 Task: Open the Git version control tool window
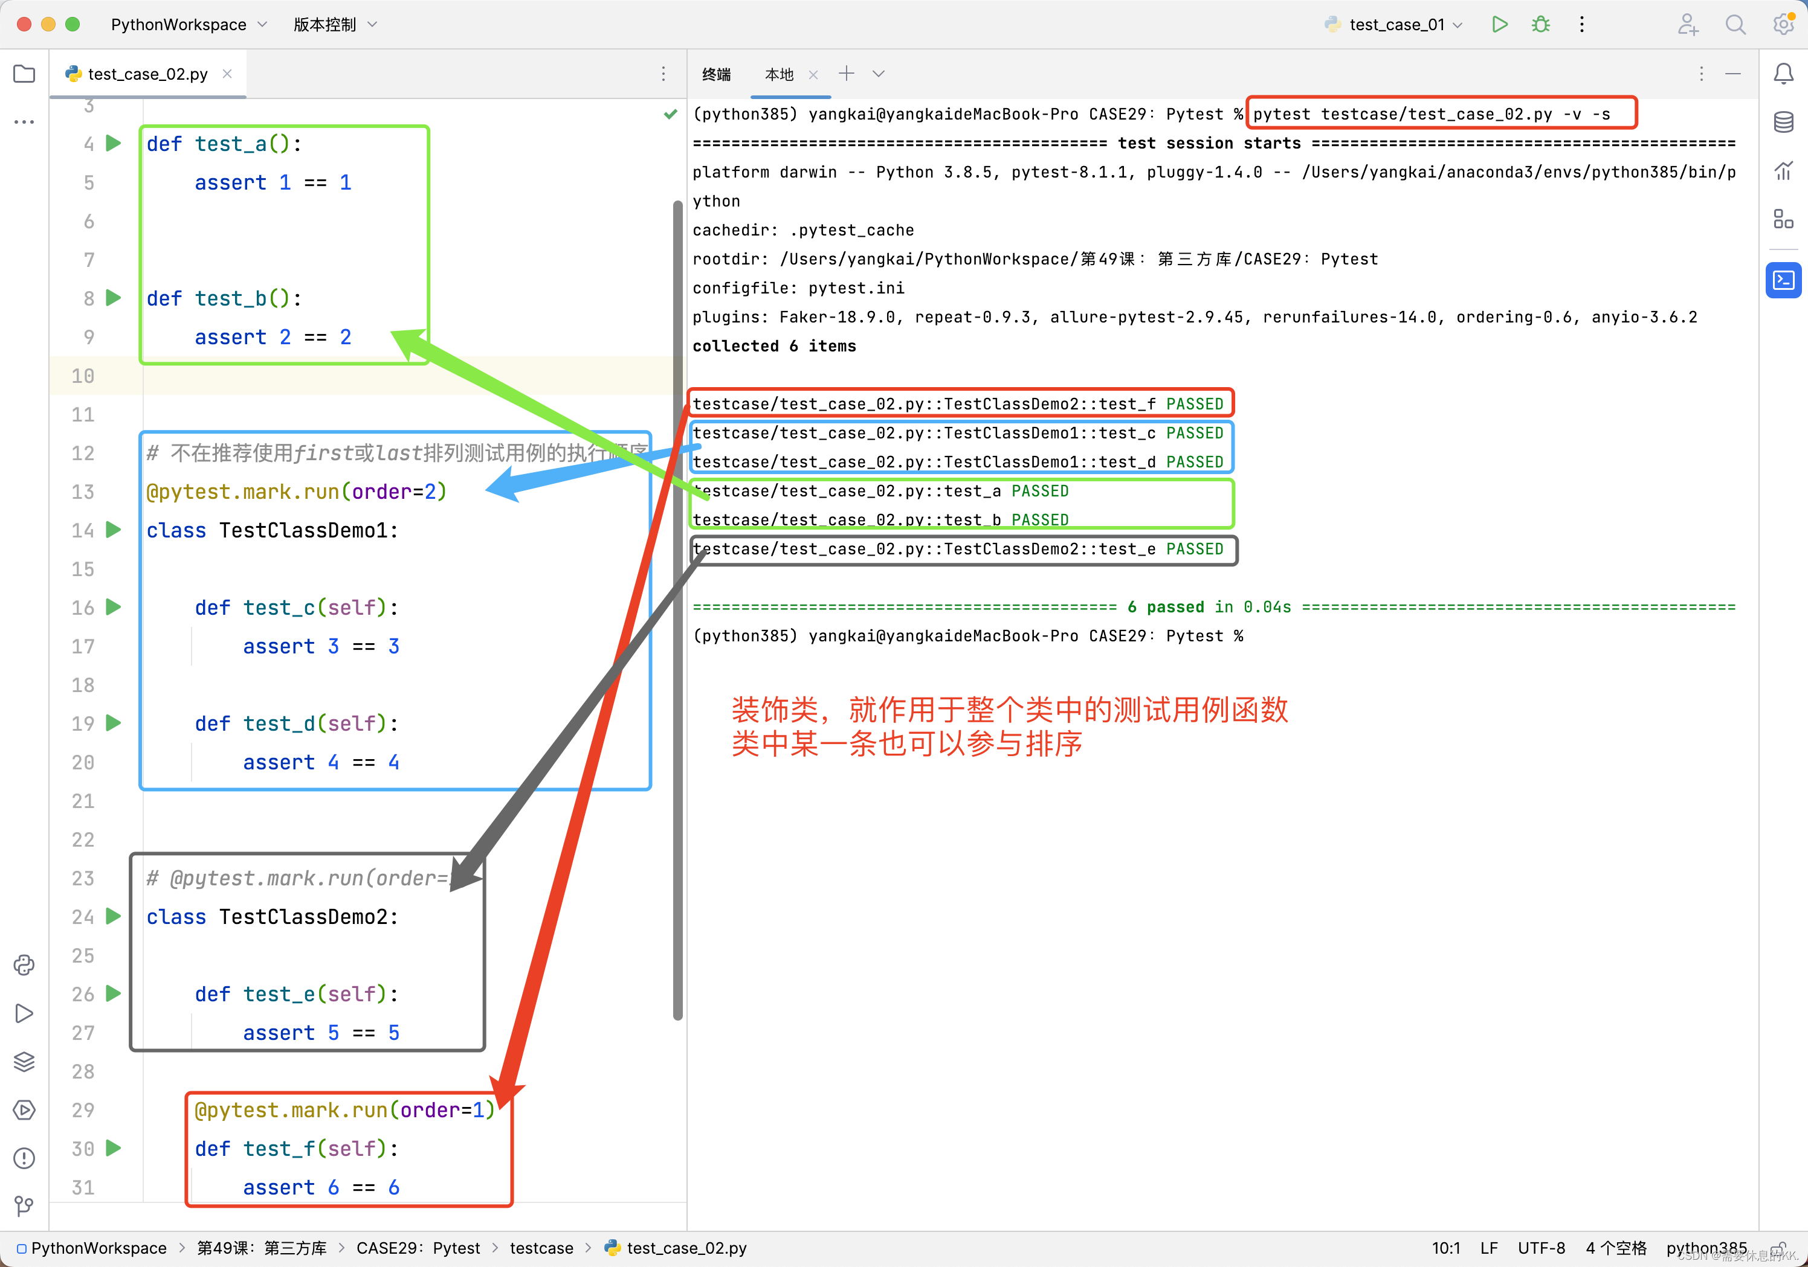click(x=24, y=1207)
